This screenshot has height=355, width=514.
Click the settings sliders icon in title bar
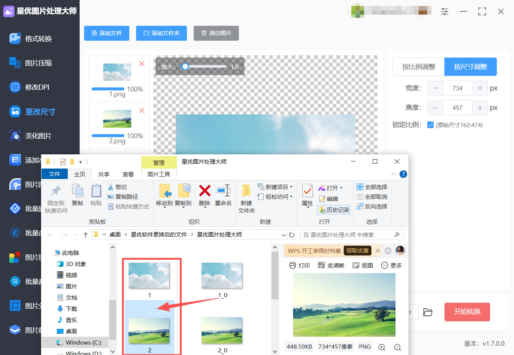pyautogui.click(x=444, y=12)
